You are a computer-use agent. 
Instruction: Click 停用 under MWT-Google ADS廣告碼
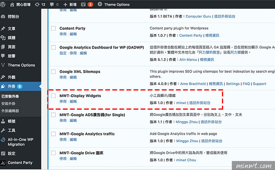pos(63,121)
